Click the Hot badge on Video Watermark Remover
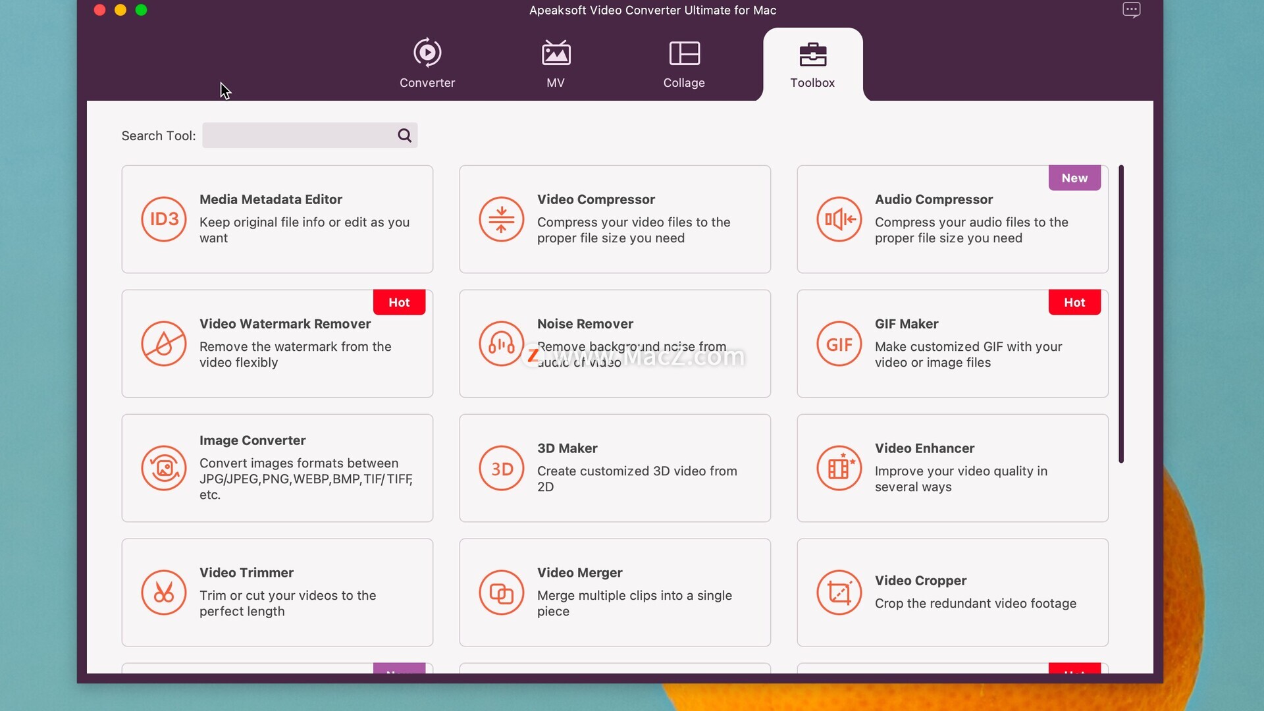1264x711 pixels. [x=399, y=302]
